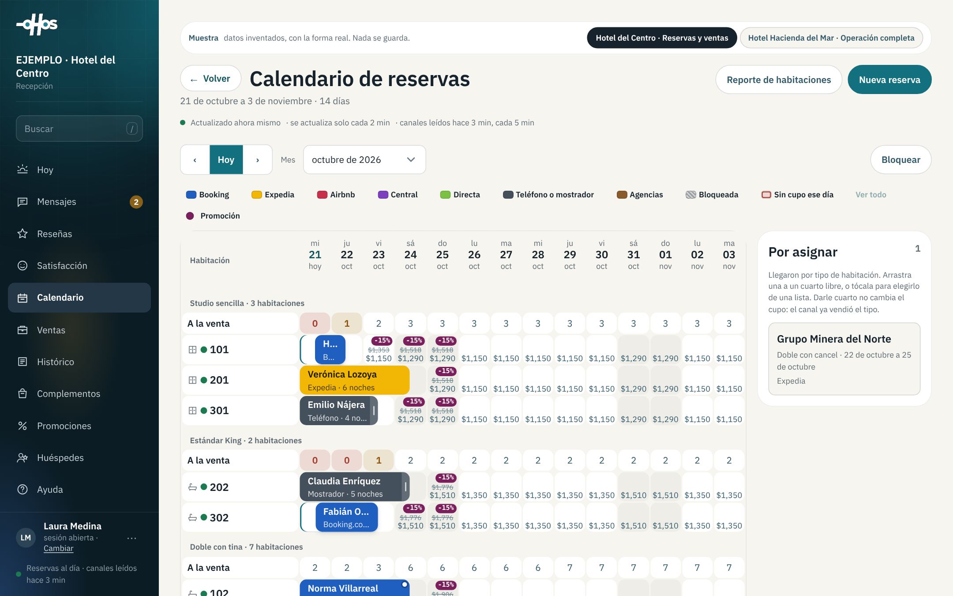
Task: Click the Satisfacción smiley icon
Action: [23, 265]
